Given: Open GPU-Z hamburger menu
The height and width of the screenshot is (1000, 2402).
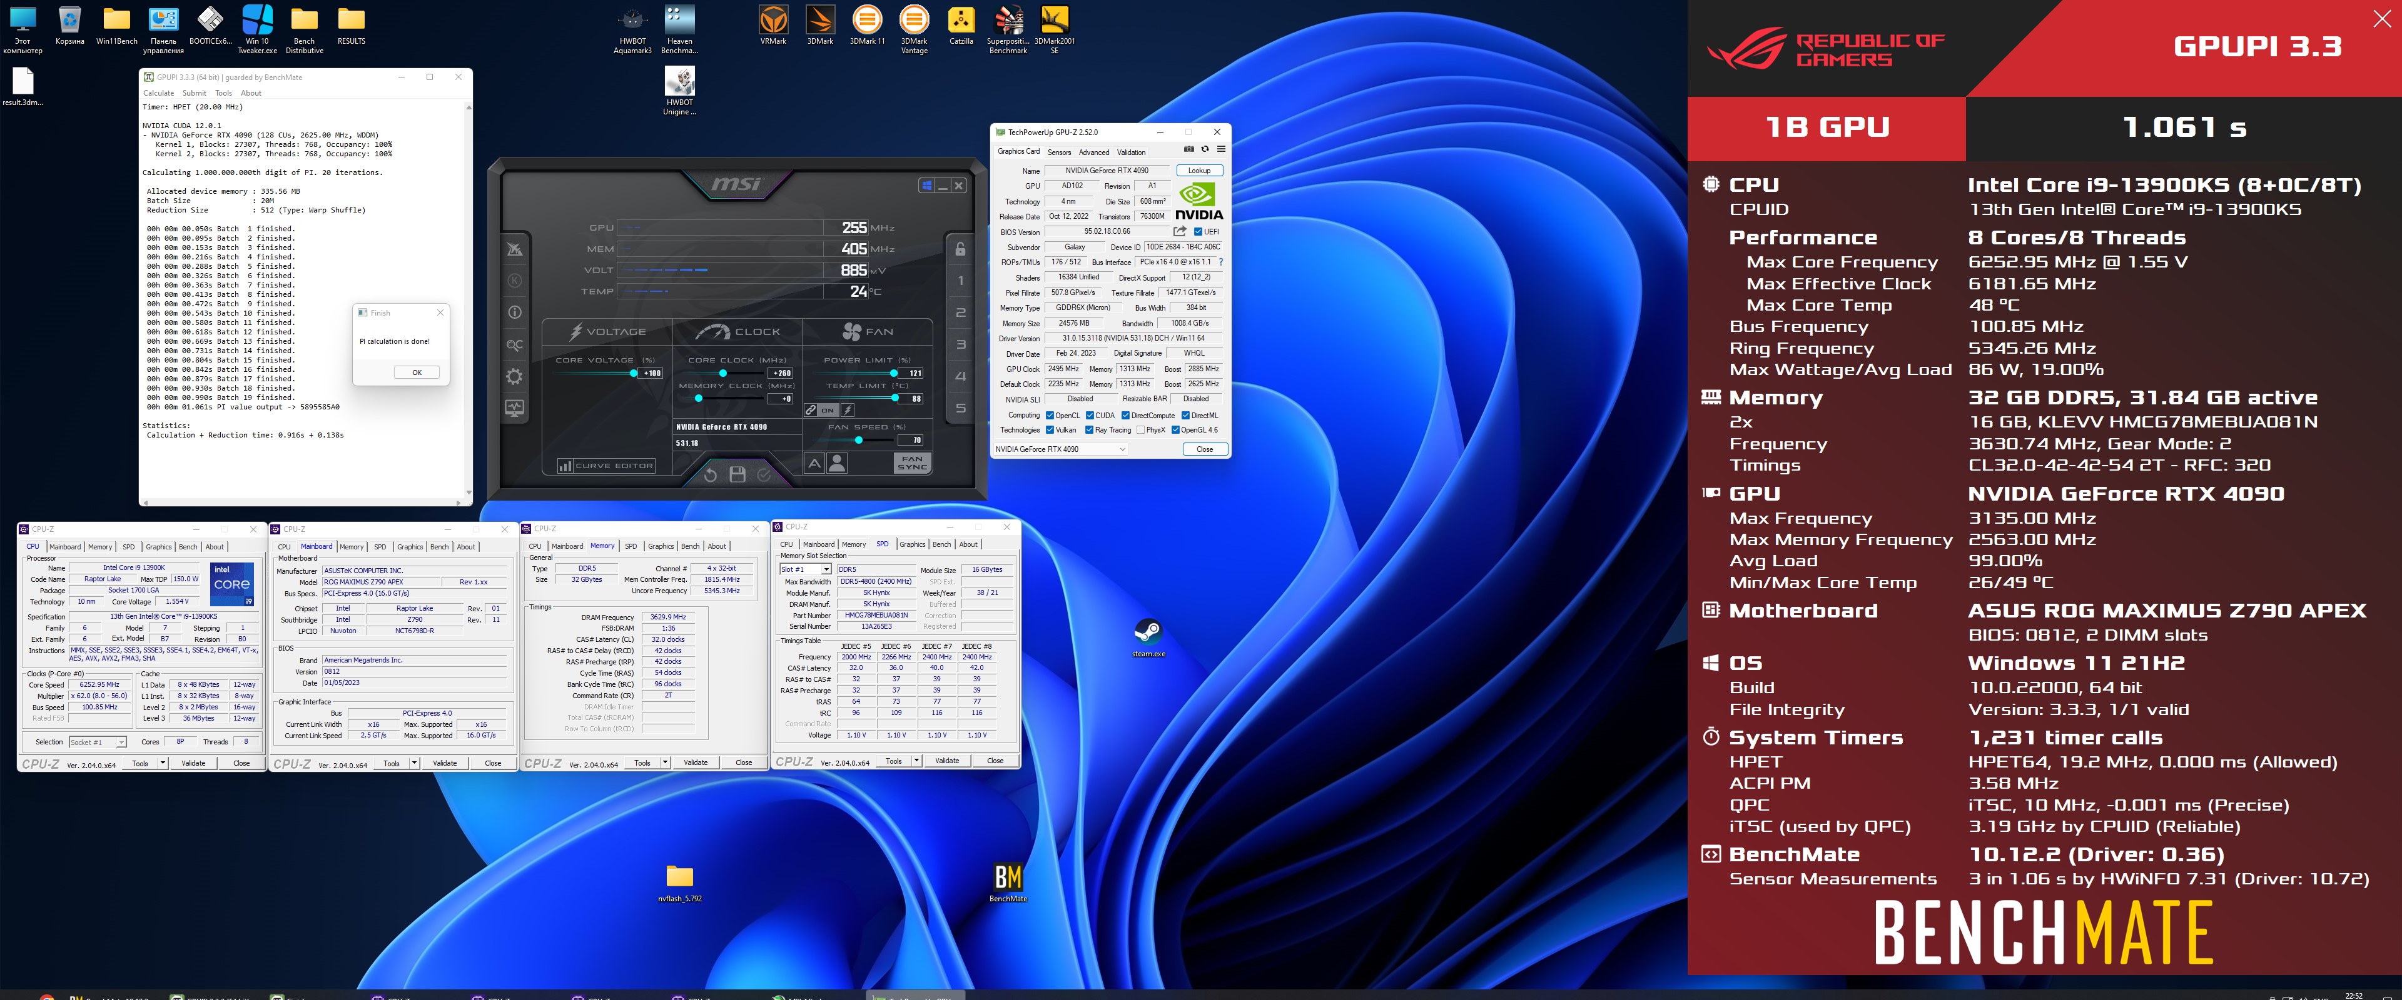Looking at the screenshot, I should pos(1220,149).
